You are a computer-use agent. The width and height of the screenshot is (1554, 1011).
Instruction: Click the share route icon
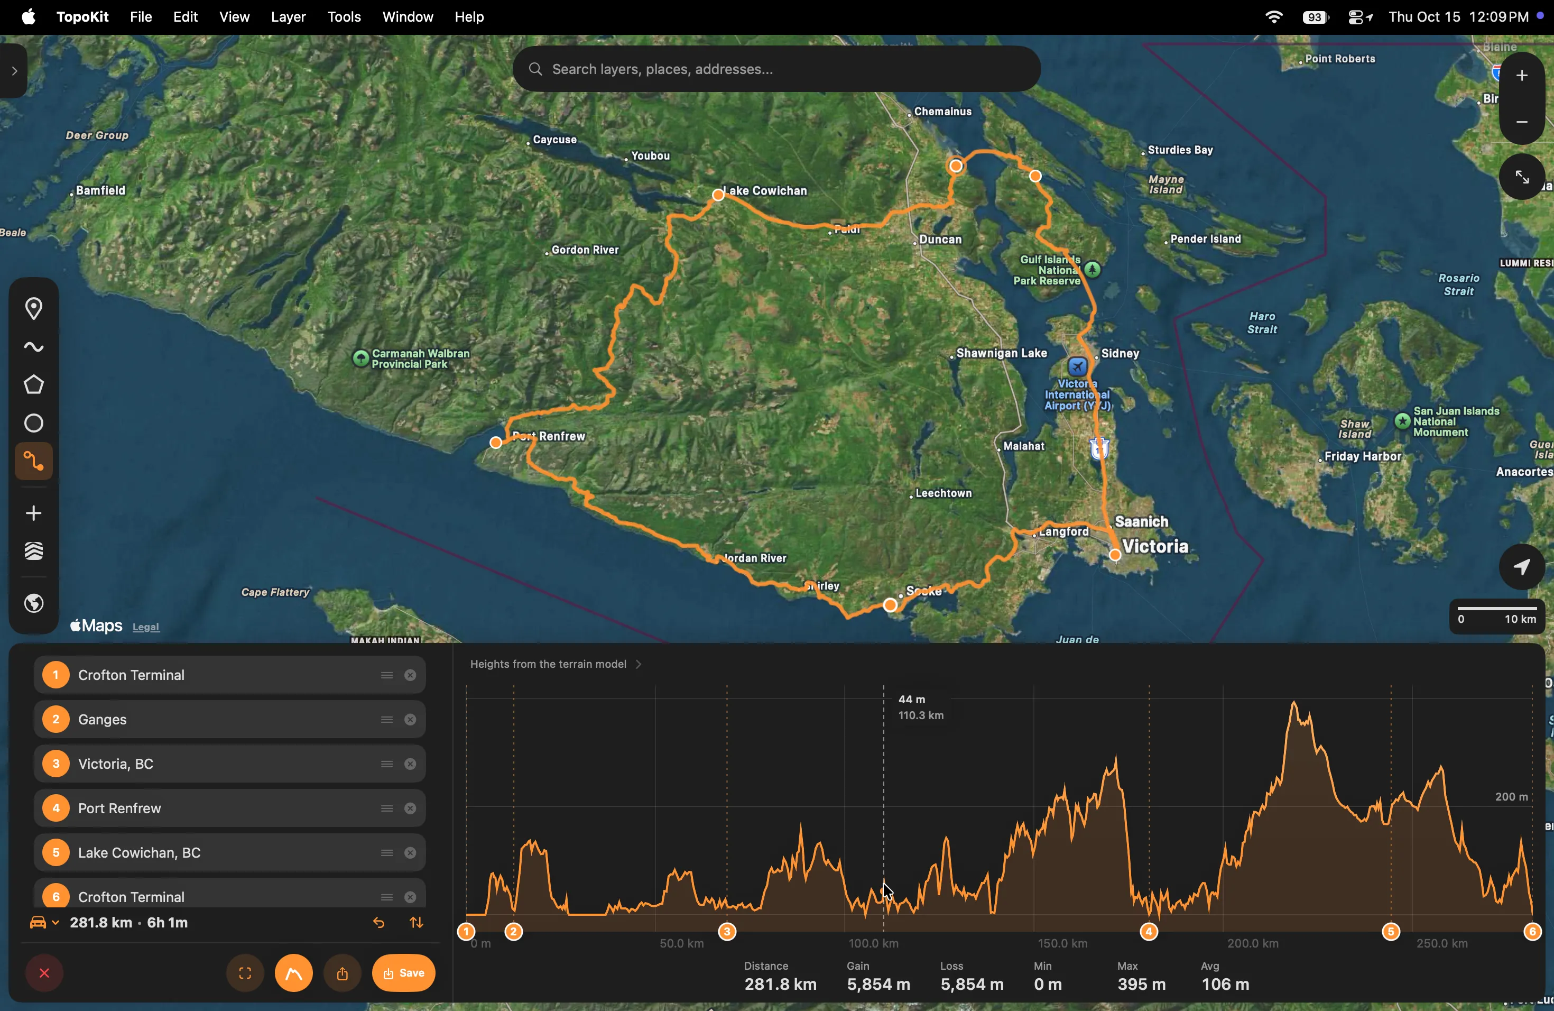click(342, 973)
